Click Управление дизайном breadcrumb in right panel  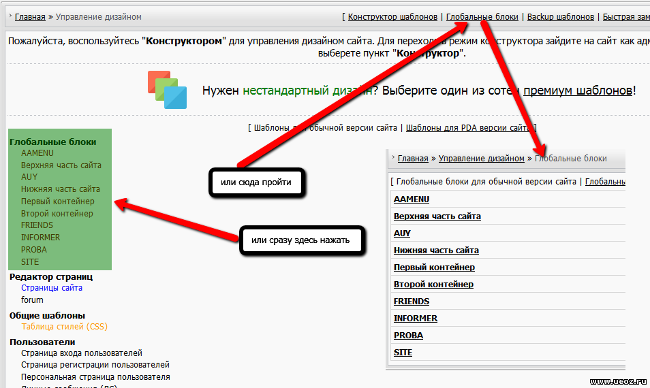pos(481,159)
